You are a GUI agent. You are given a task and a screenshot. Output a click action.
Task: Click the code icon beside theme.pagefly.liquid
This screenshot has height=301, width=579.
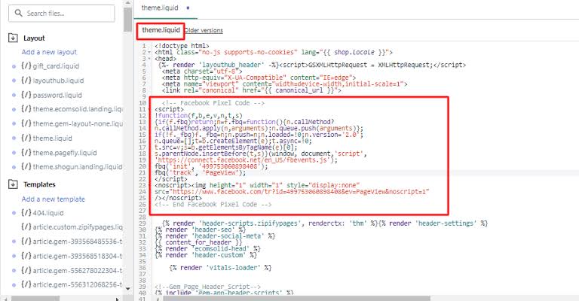click(x=26, y=153)
